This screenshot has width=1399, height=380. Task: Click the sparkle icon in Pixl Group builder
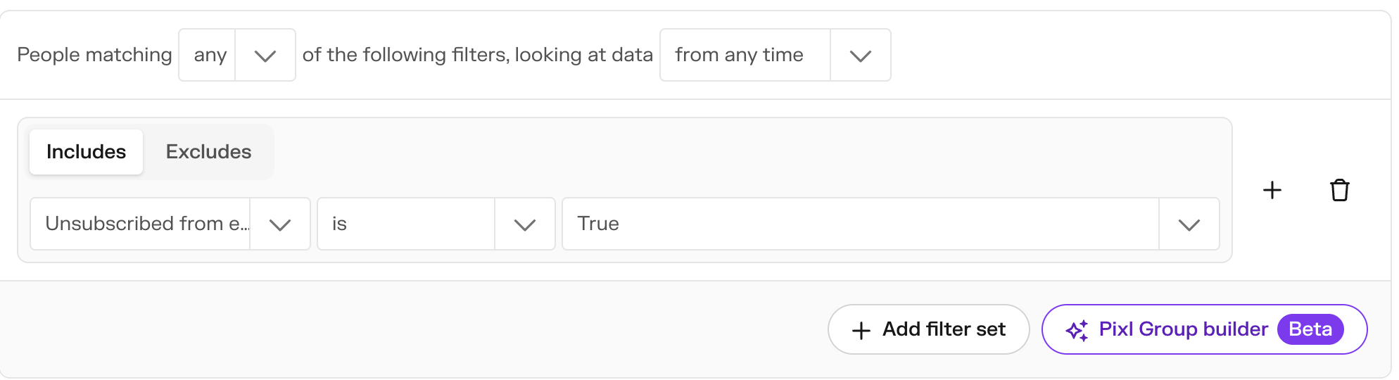pyautogui.click(x=1077, y=330)
